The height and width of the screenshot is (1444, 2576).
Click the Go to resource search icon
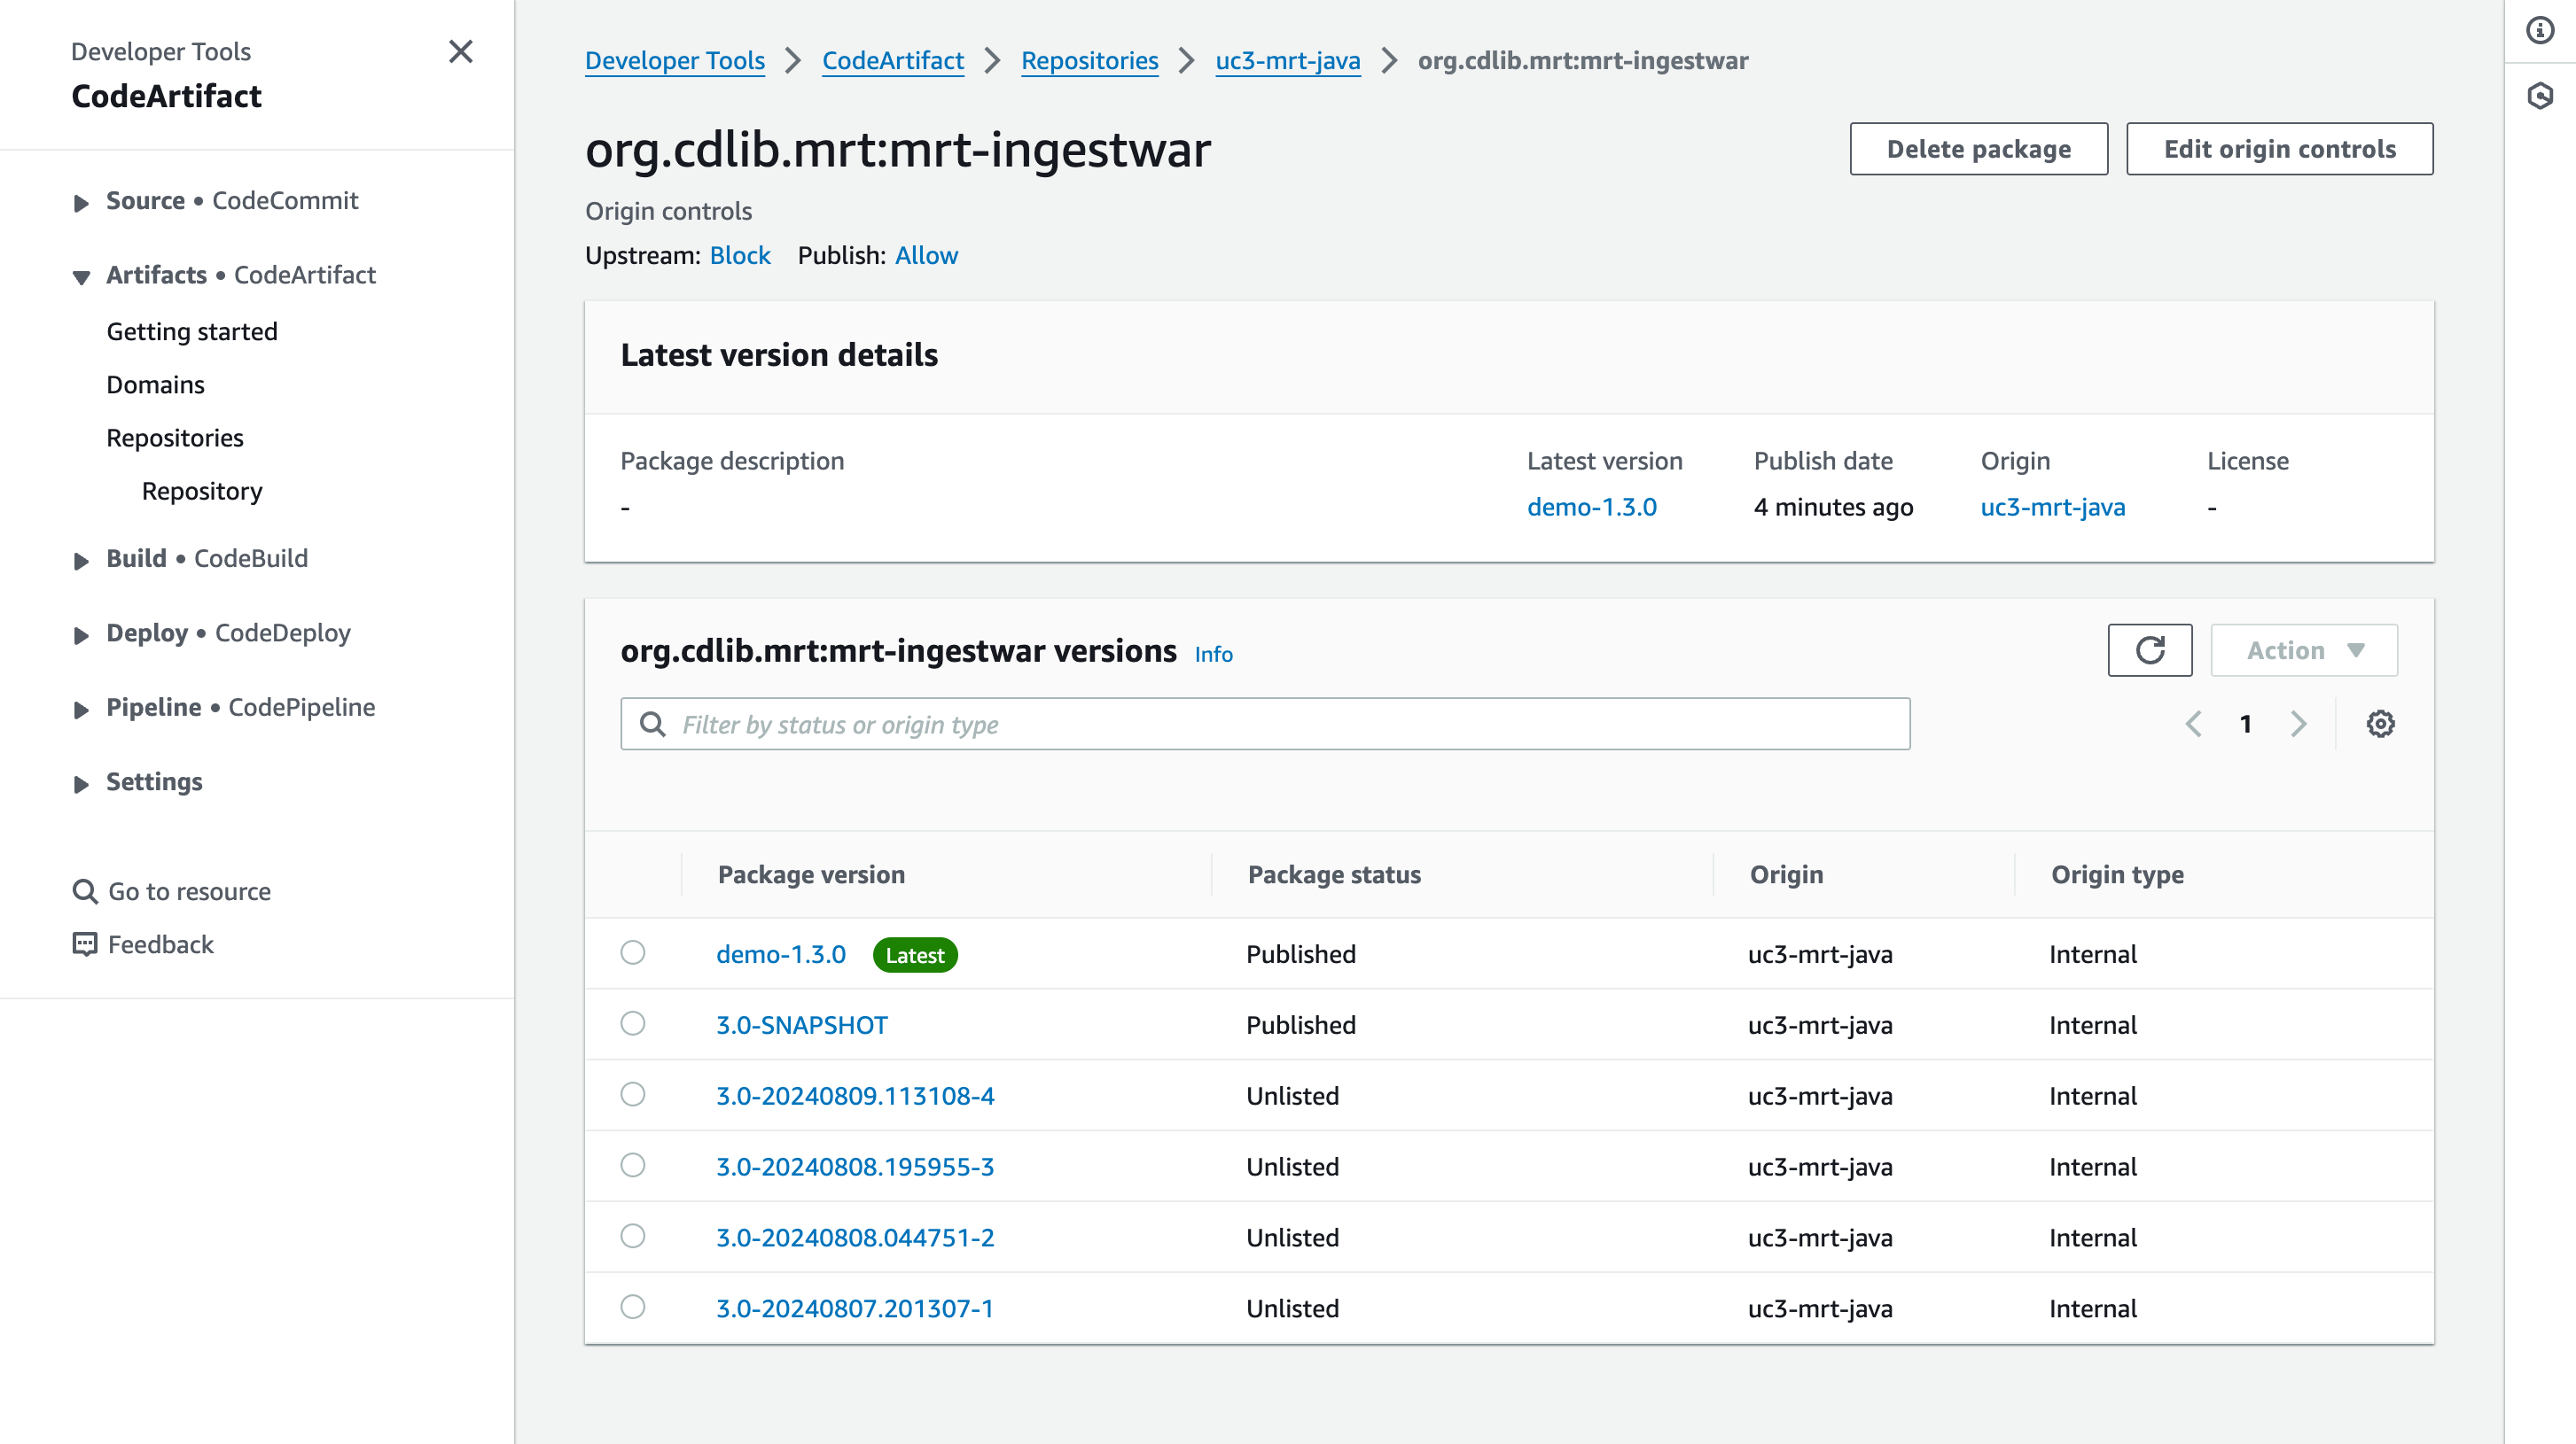85,891
